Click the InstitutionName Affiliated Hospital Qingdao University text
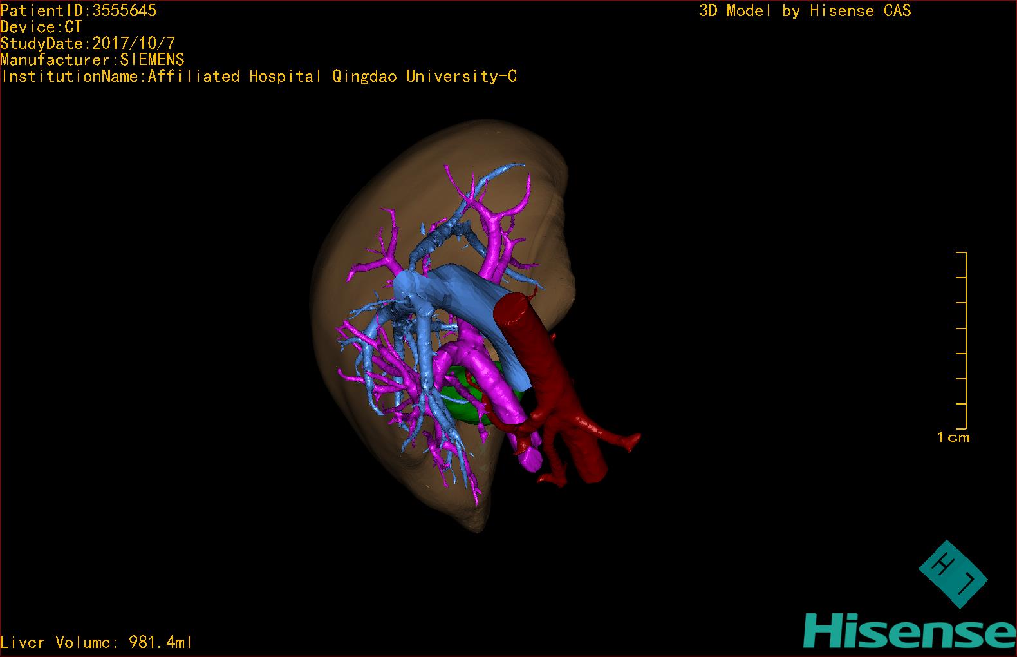Viewport: 1017px width, 657px height. 259,77
